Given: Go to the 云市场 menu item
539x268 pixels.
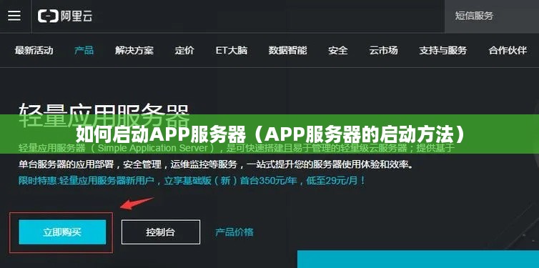Looking at the screenshot, I should (383, 51).
